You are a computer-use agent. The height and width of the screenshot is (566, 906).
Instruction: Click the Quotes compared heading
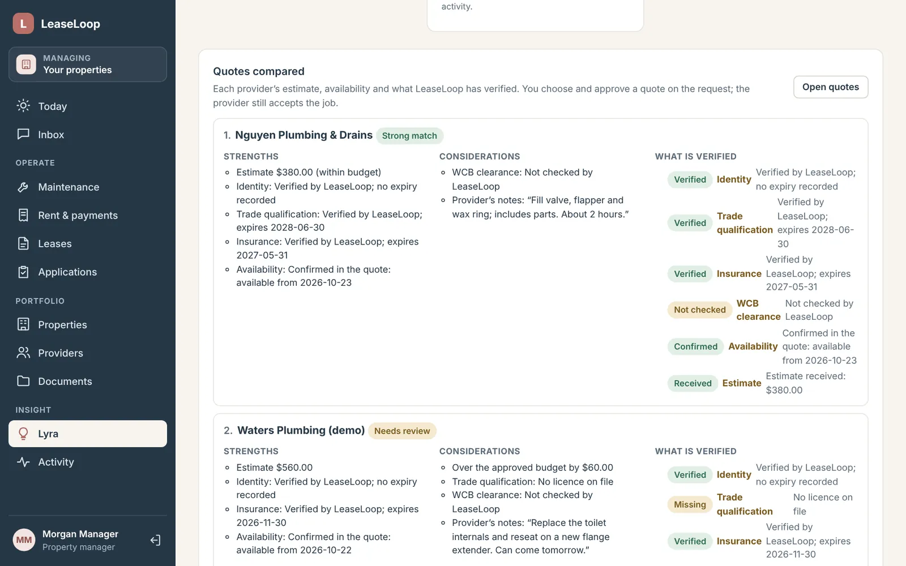(259, 71)
